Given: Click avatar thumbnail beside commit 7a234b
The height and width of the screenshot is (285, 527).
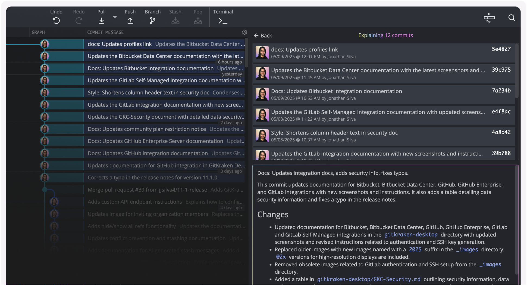Looking at the screenshot, I should [262, 94].
